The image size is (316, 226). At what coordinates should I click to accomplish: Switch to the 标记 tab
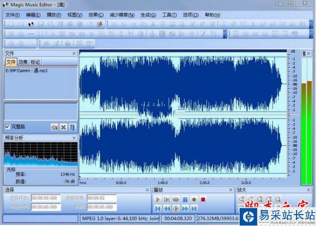(x=35, y=62)
